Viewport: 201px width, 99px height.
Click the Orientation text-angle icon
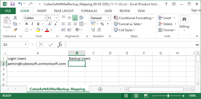(x=77, y=30)
